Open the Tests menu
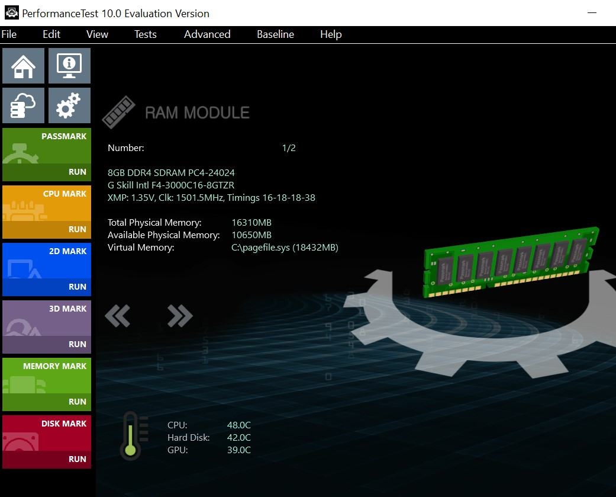 [146, 34]
